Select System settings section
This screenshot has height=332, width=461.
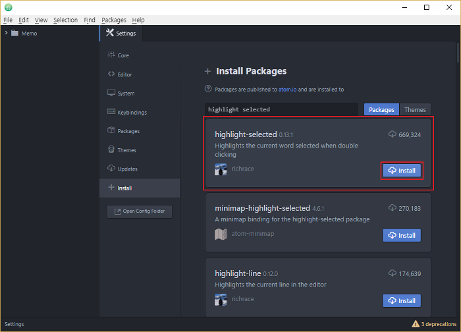coord(140,94)
